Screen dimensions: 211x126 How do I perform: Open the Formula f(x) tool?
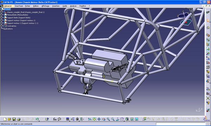(x=55, y=119)
